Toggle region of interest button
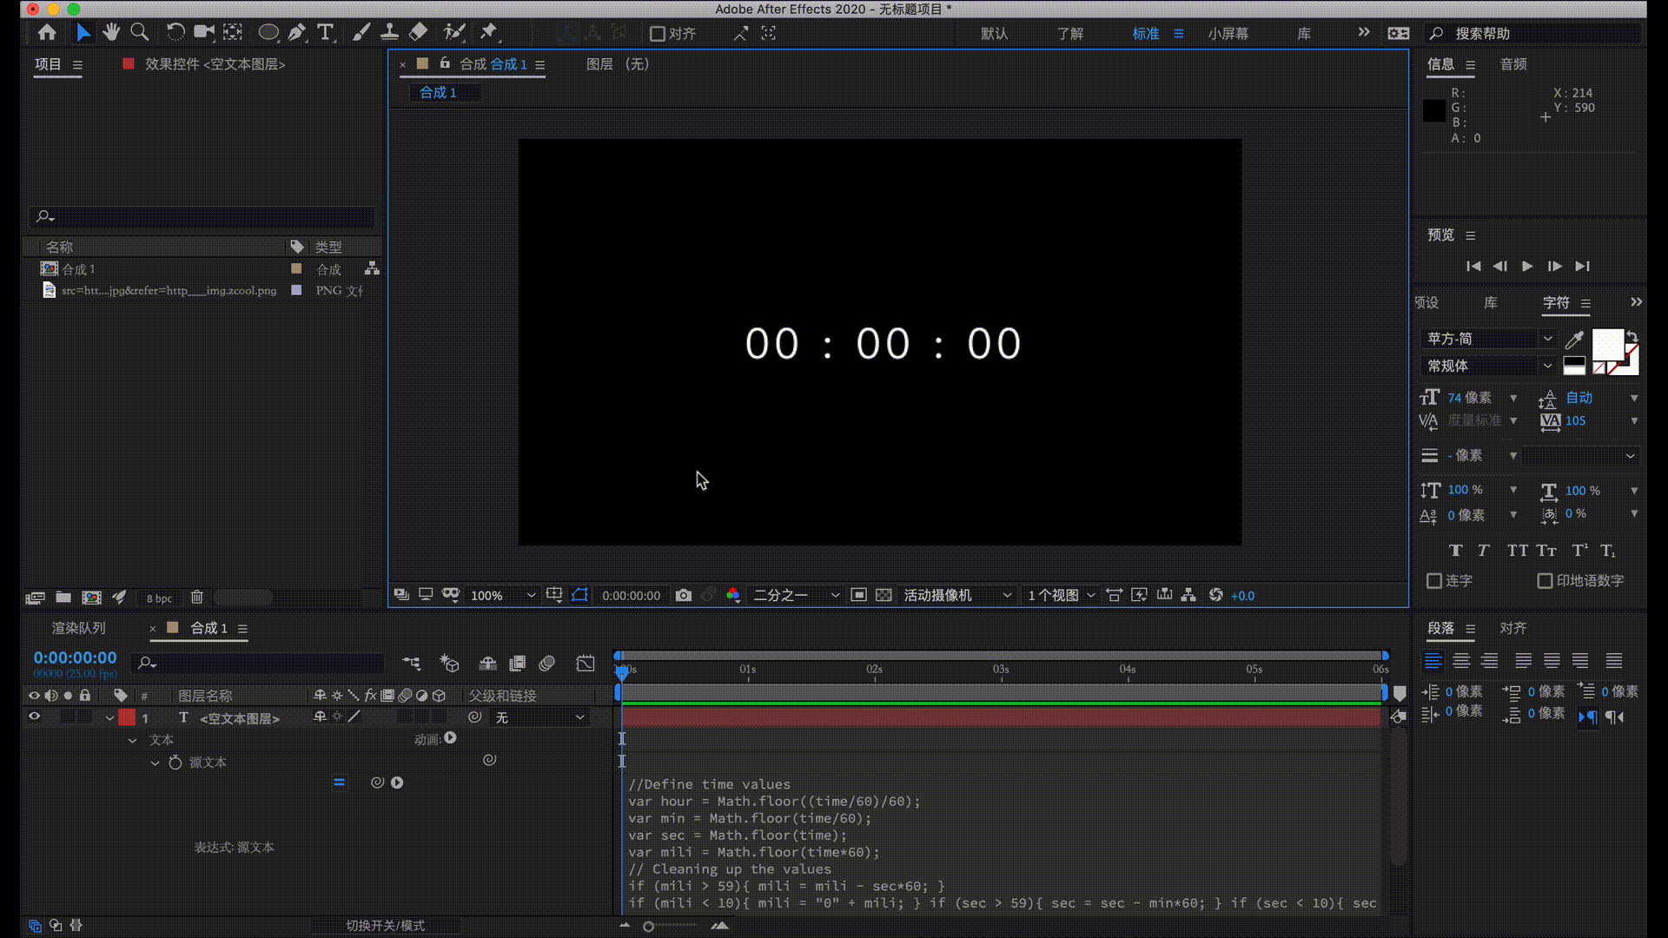The width and height of the screenshot is (1668, 938). click(858, 595)
